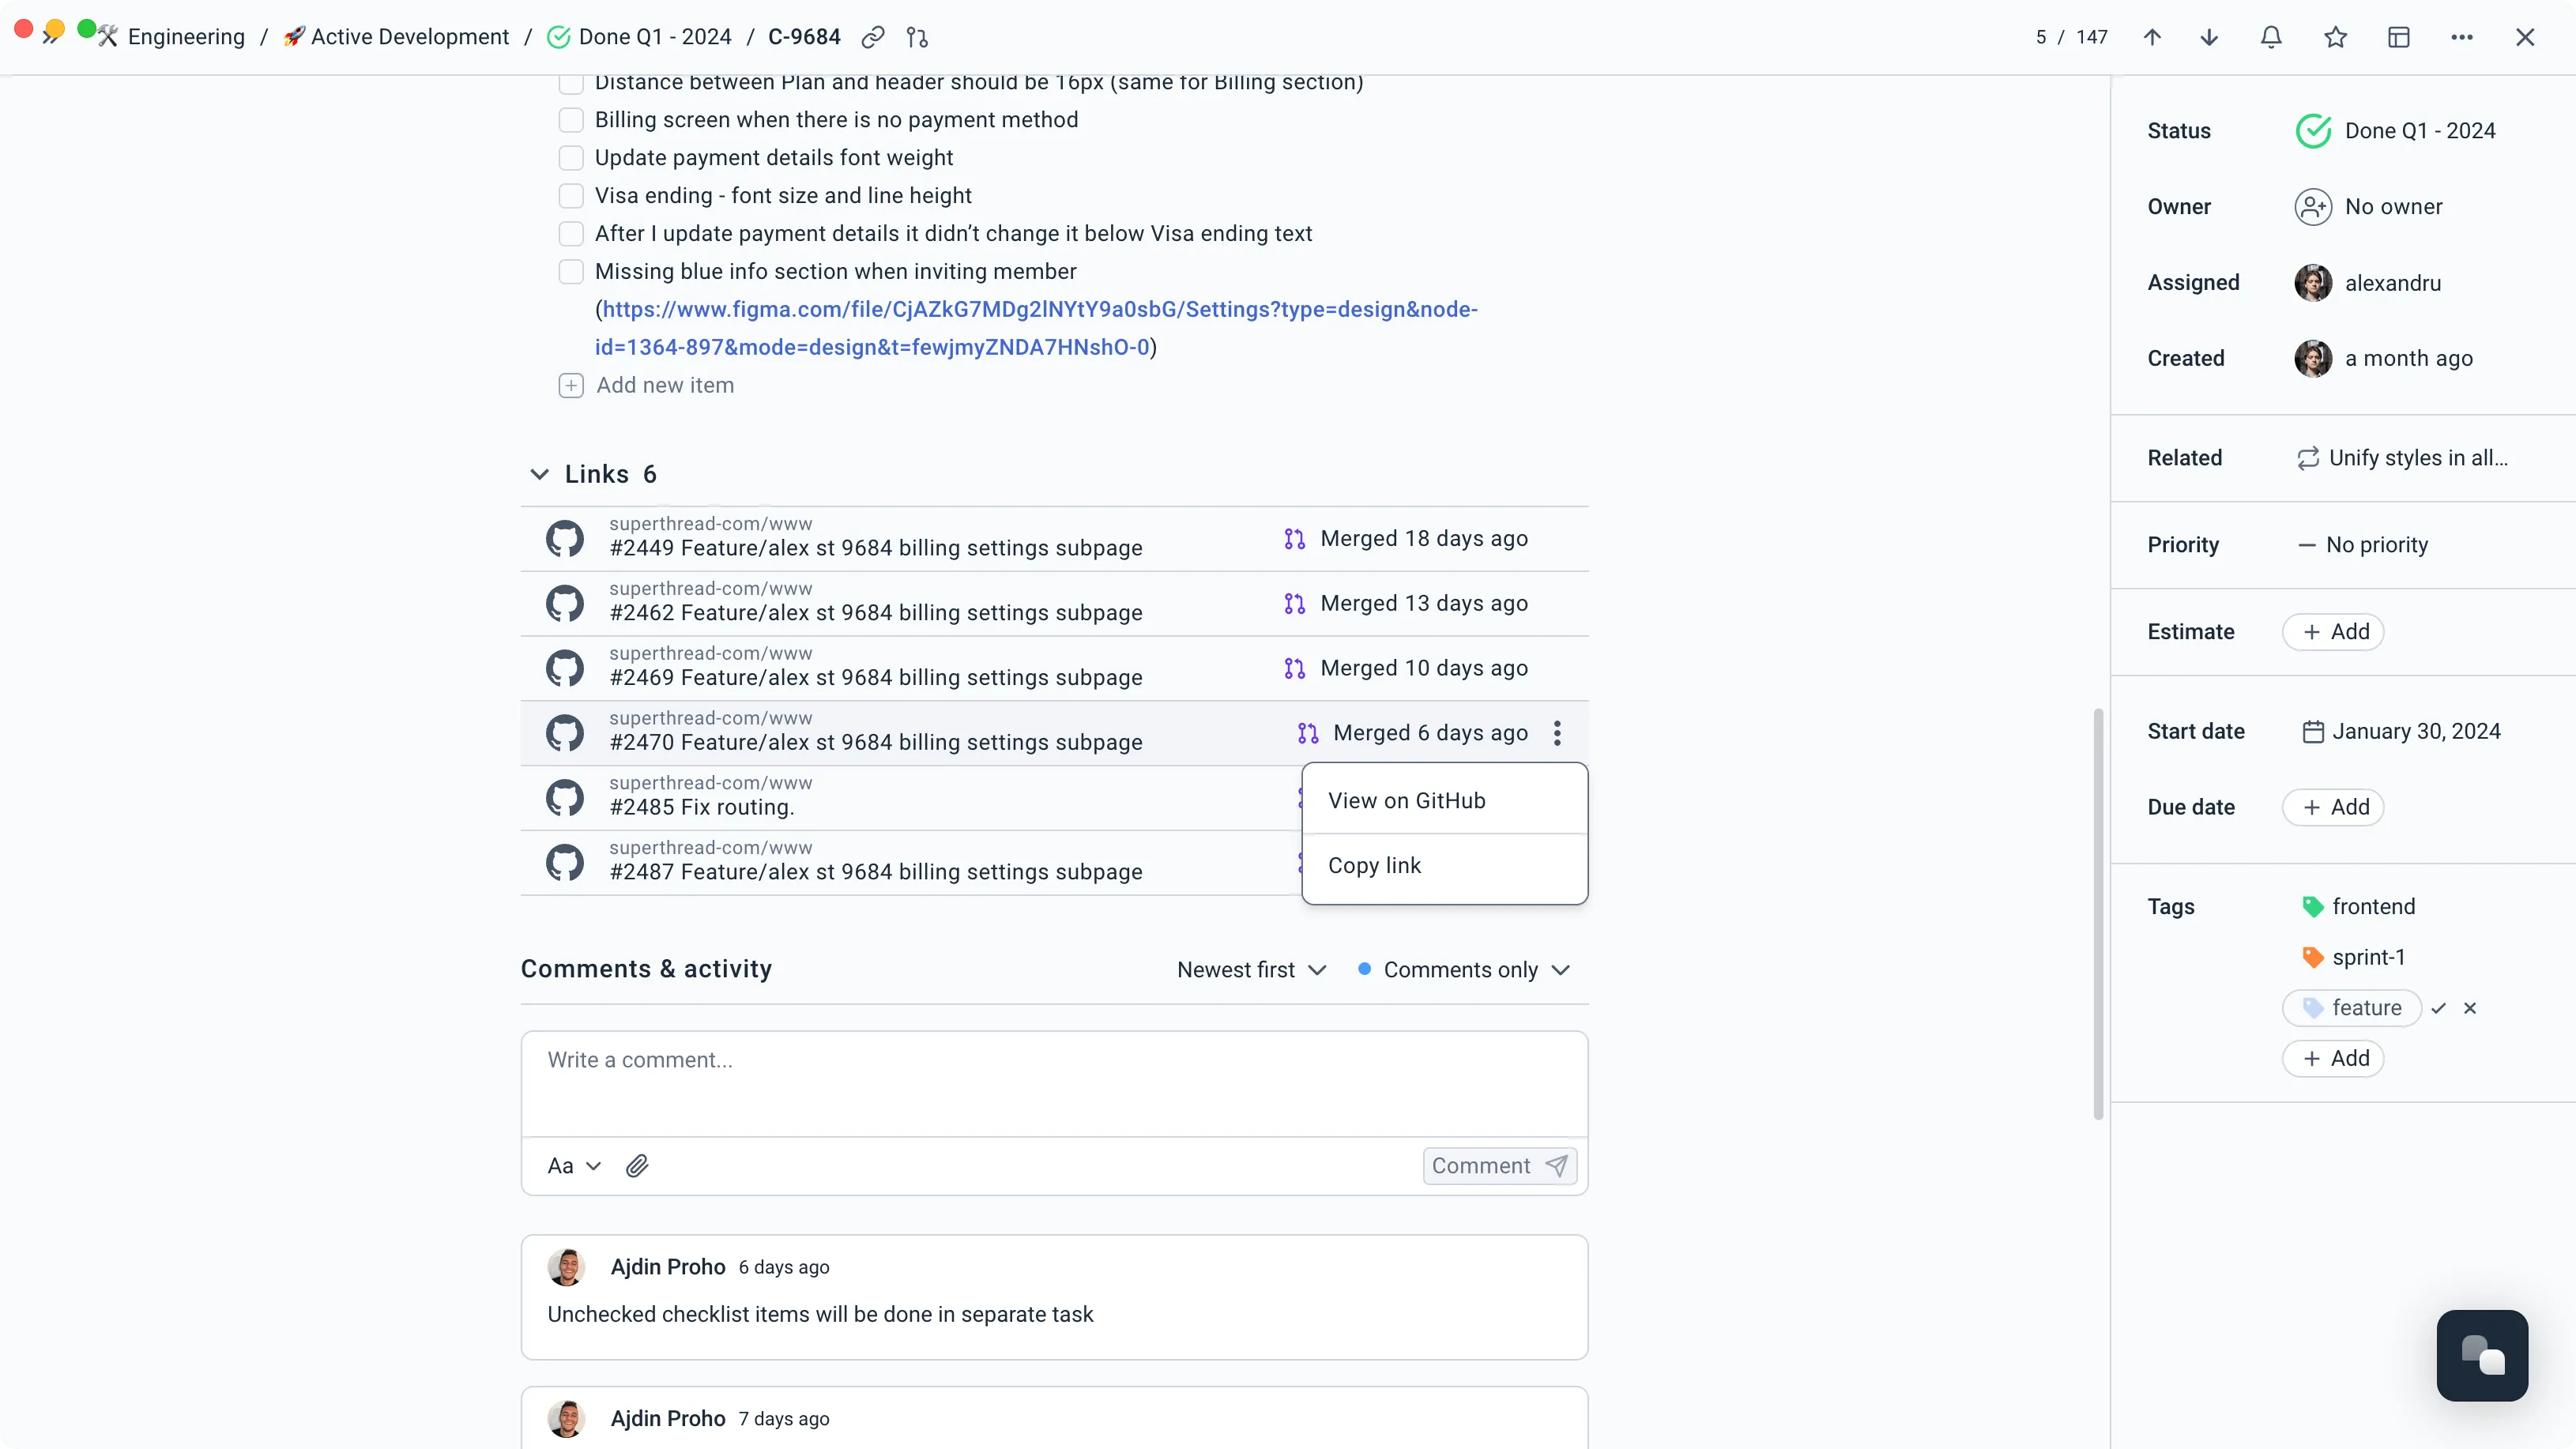Click the GitHub icon next to #2485 Fix routing
This screenshot has width=2576, height=1449.
pyautogui.click(x=565, y=797)
